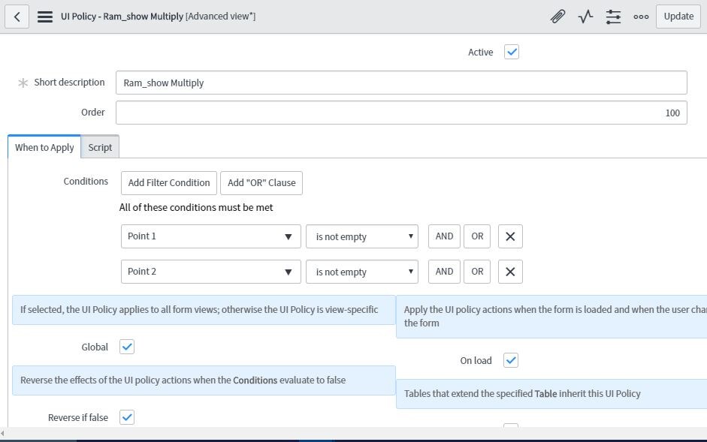707x442 pixels.
Task: Toggle the On load checkbox
Action: [510, 360]
